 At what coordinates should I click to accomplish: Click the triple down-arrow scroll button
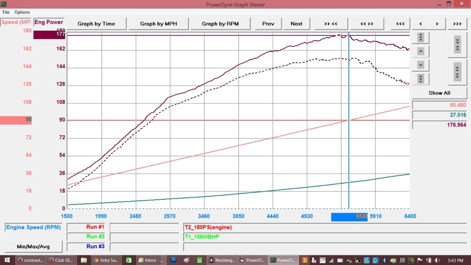coord(420,79)
